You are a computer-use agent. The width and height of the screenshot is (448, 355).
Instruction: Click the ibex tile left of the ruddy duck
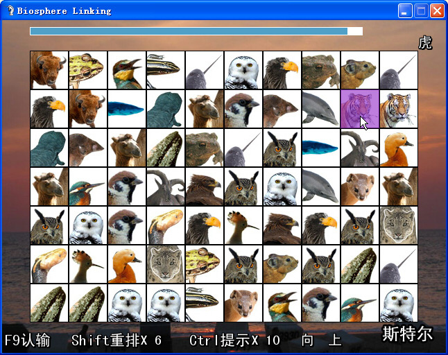pos(360,148)
